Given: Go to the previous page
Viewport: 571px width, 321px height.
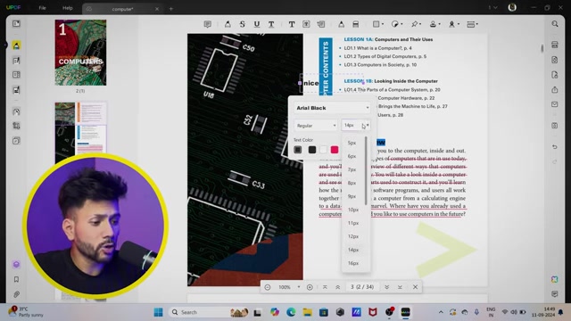Looking at the screenshot, I should [x=337, y=287].
